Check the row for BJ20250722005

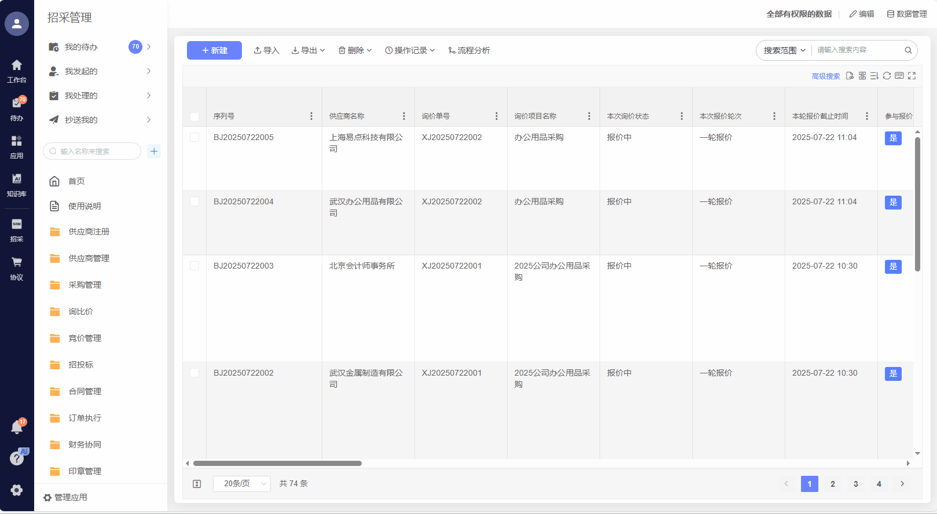(x=194, y=137)
